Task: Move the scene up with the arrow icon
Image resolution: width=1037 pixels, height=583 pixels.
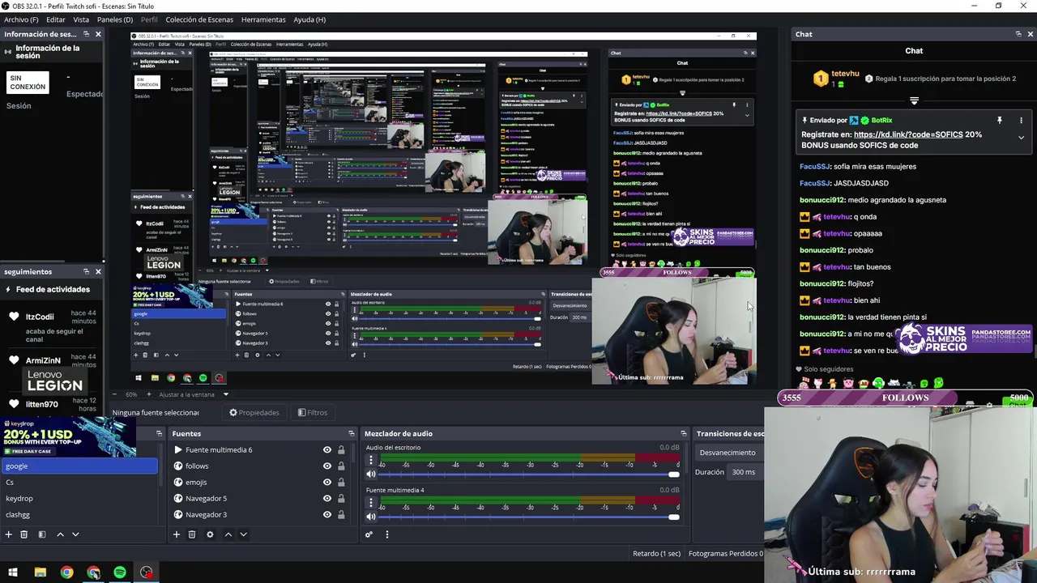Action: (60, 534)
